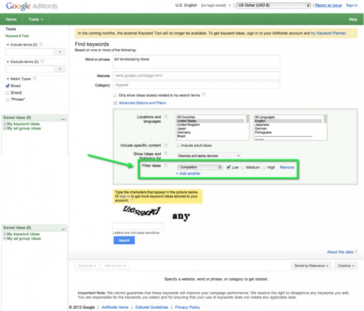Open the Desktop and laptop devices dropdown
364x311 pixels.
pos(209,155)
